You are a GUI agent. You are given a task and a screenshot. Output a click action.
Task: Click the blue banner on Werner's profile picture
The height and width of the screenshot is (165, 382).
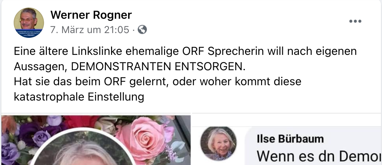tap(29, 33)
